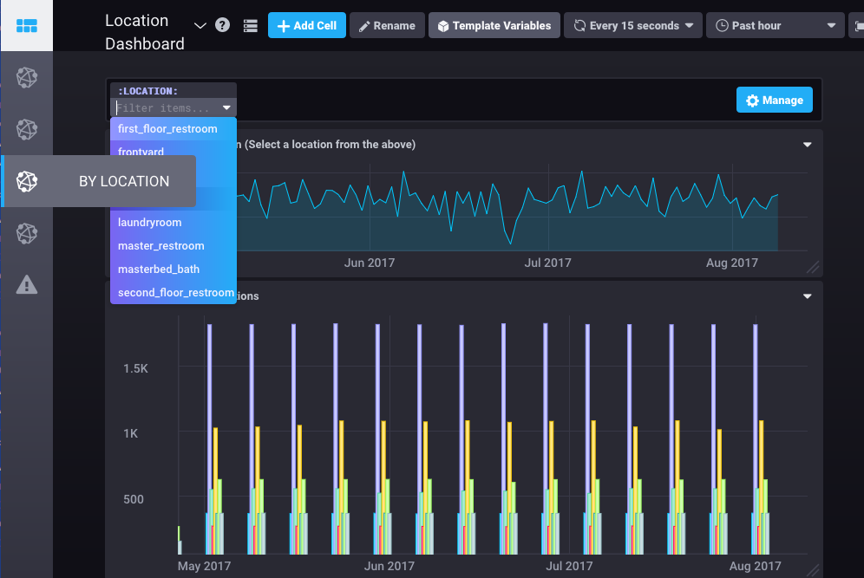Click the cut-off presentation mode icon at the right end of the toolbar
This screenshot has height=578, width=864.
[x=857, y=25]
